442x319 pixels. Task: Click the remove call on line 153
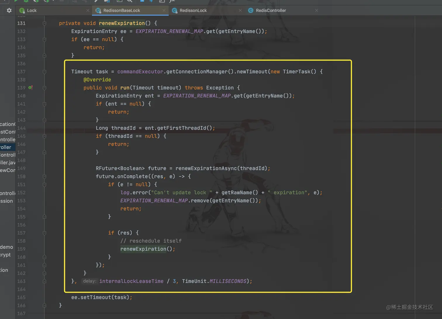pos(200,200)
